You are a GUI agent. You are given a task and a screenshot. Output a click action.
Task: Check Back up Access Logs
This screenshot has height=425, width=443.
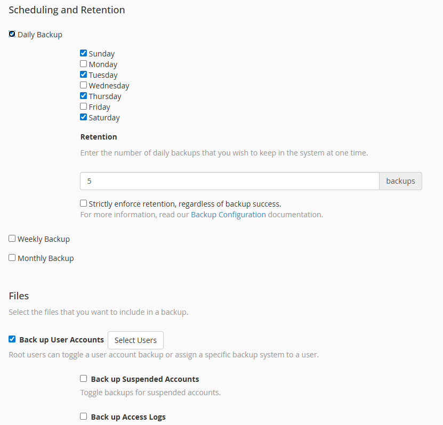[x=83, y=416]
